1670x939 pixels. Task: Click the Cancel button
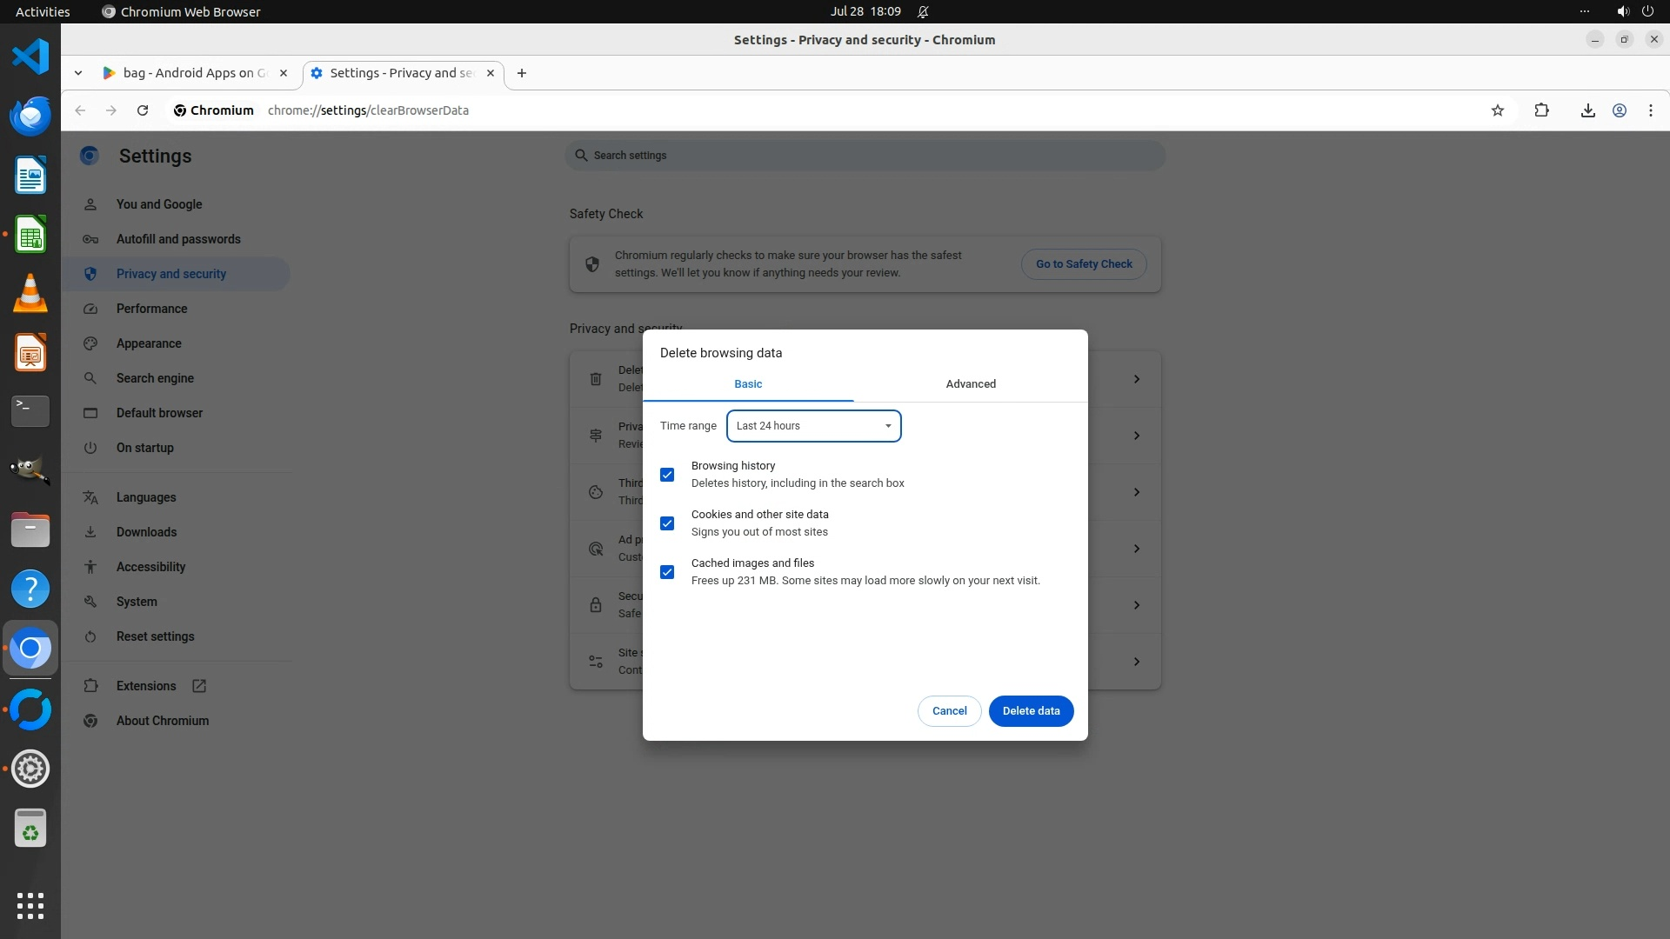click(x=949, y=711)
